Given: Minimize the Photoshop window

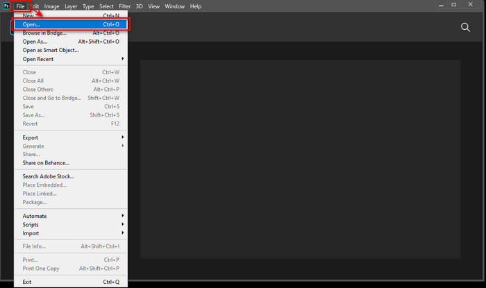Looking at the screenshot, I should (441, 5).
